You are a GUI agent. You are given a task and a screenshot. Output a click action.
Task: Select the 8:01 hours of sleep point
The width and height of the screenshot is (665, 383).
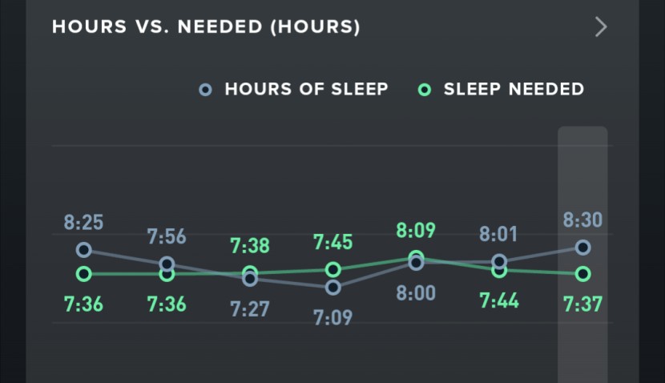click(499, 262)
